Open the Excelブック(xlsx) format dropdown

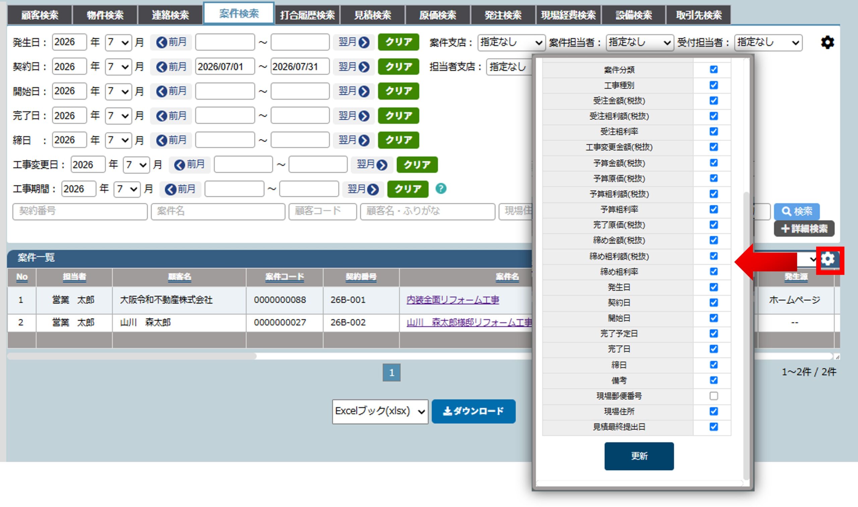(x=380, y=412)
